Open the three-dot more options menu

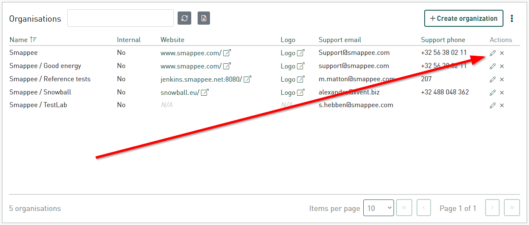coord(512,18)
